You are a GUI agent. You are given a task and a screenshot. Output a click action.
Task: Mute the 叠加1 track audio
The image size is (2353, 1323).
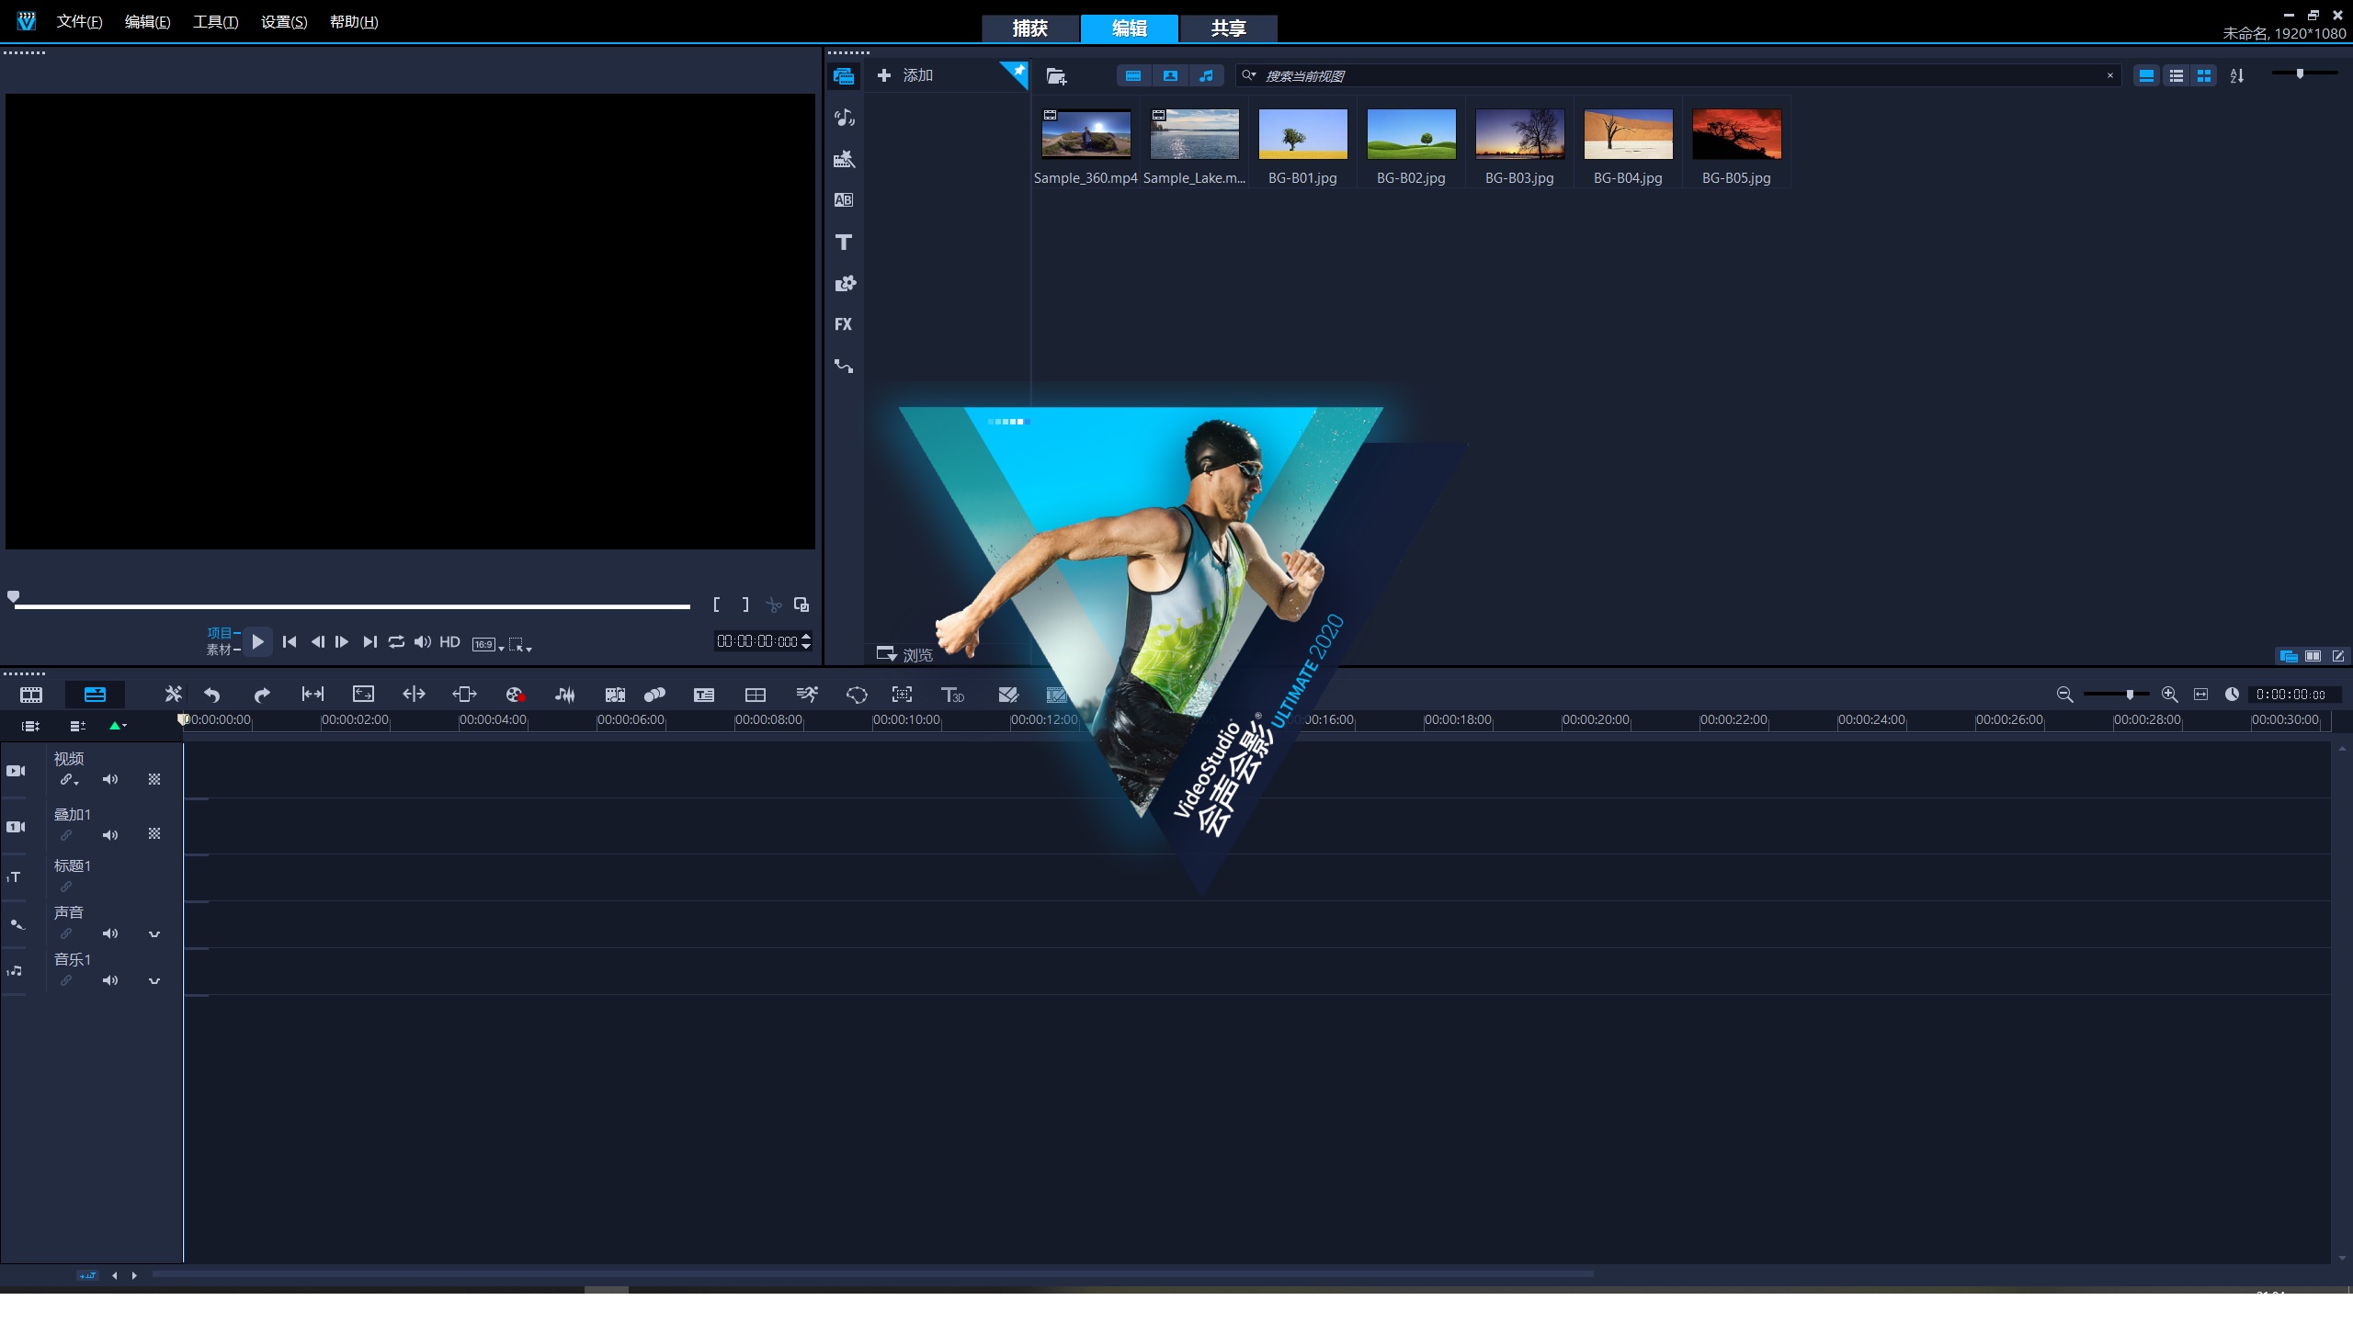[x=110, y=835]
